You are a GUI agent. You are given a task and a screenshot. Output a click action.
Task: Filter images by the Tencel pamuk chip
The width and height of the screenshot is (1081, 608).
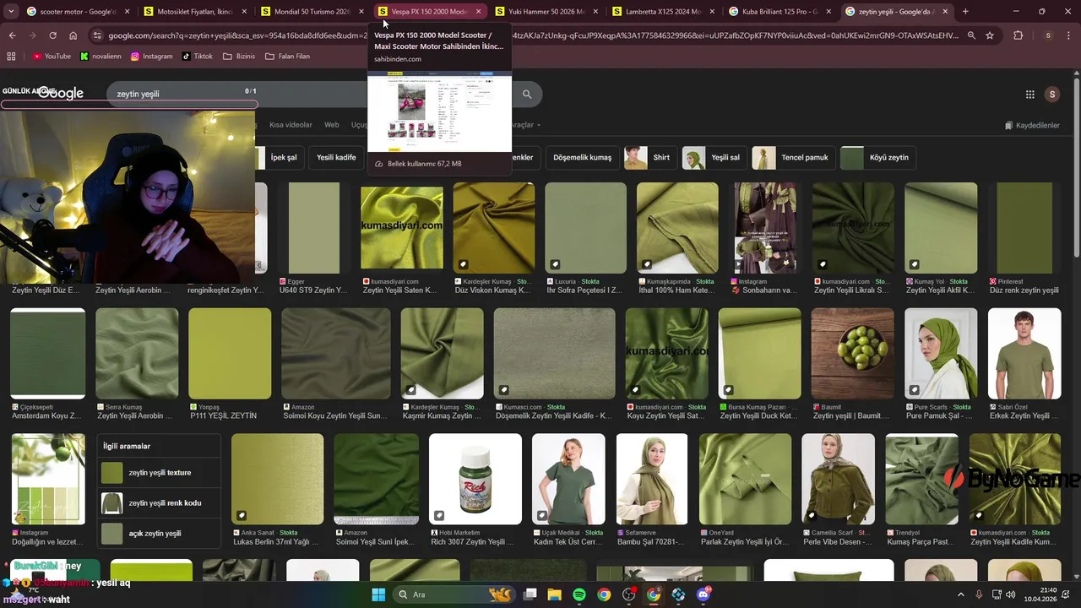(x=793, y=157)
